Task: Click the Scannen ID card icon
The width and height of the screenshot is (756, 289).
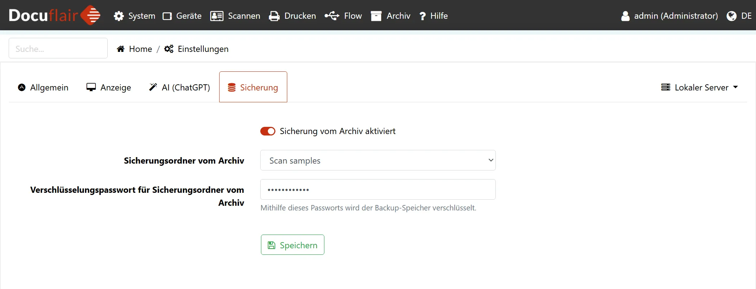Action: click(217, 16)
